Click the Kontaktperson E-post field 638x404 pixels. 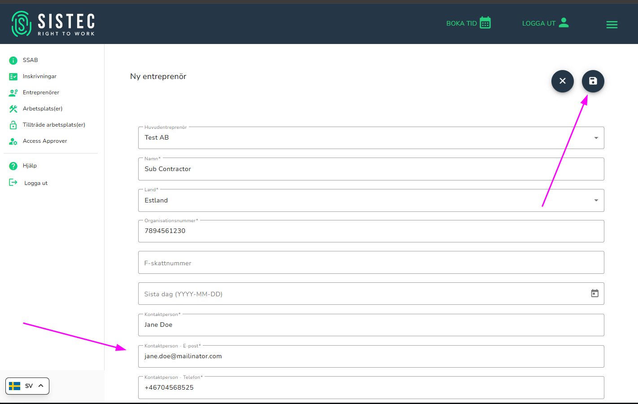(371, 356)
